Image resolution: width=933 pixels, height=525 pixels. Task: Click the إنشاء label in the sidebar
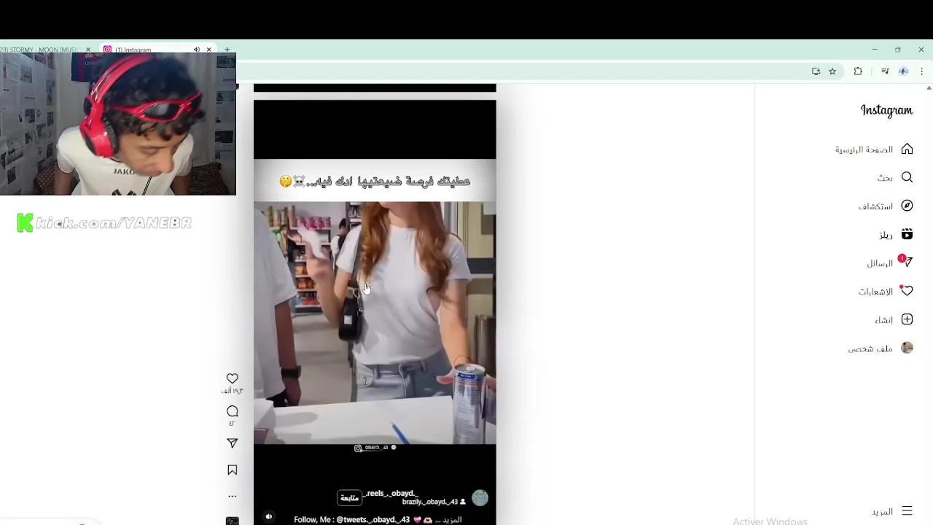point(884,320)
